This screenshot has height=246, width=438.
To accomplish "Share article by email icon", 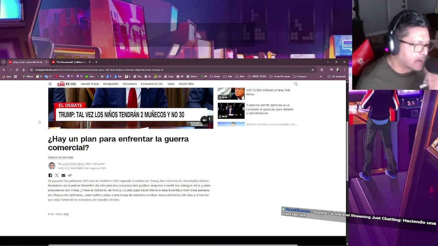I will [63, 175].
